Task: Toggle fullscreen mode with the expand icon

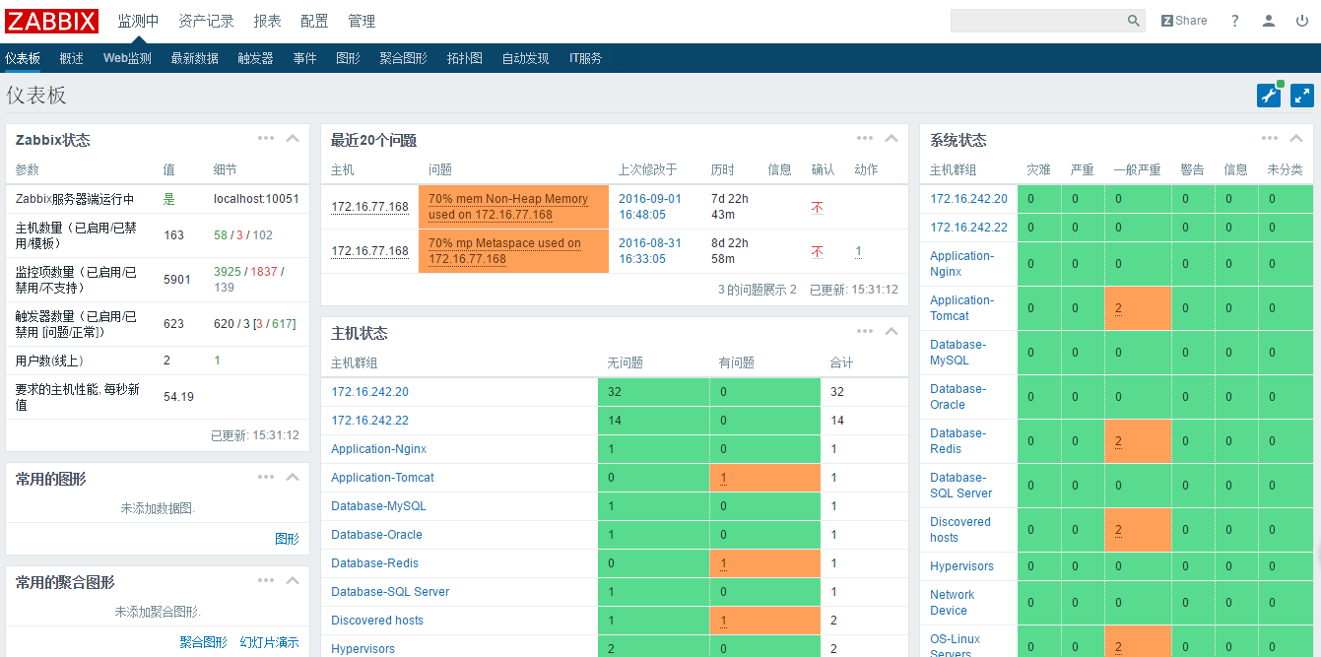Action: 1302,95
